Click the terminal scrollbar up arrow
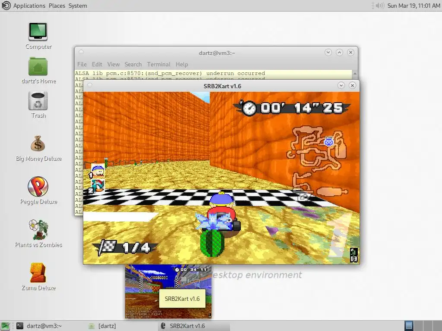The height and width of the screenshot is (331, 442). point(355,74)
